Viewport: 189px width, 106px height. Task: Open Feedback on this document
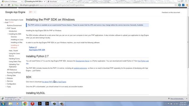coord(171,12)
